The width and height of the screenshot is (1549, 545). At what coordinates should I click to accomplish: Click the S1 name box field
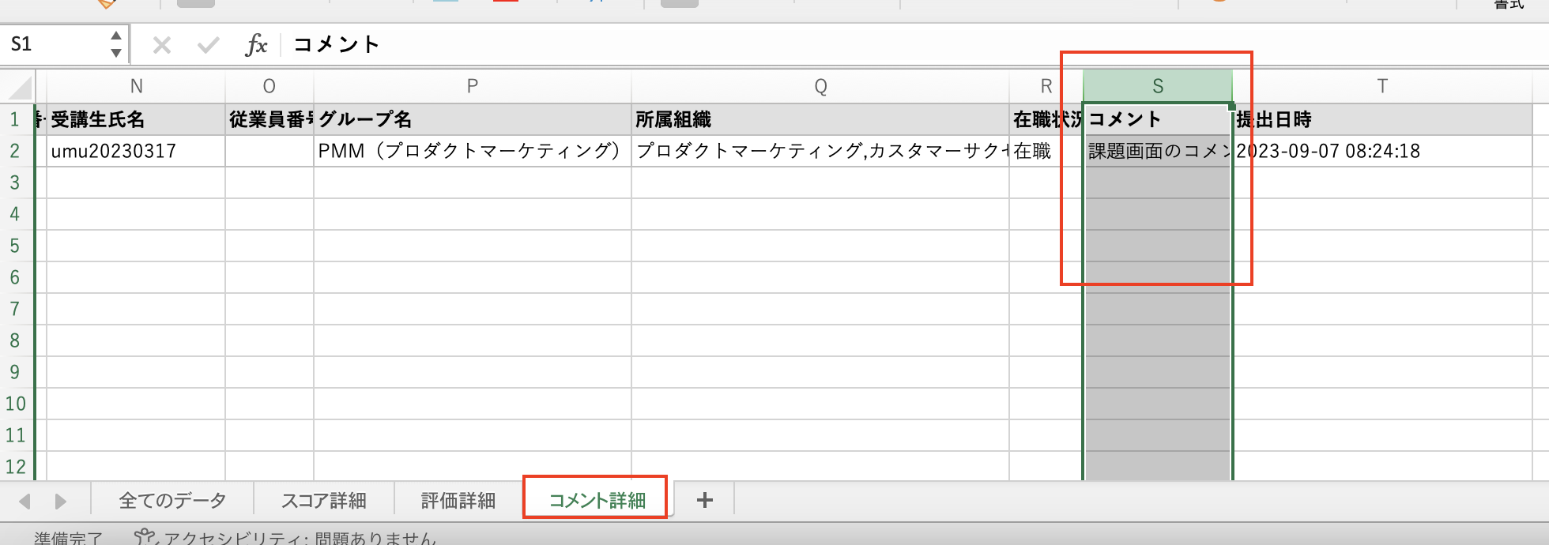point(55,44)
